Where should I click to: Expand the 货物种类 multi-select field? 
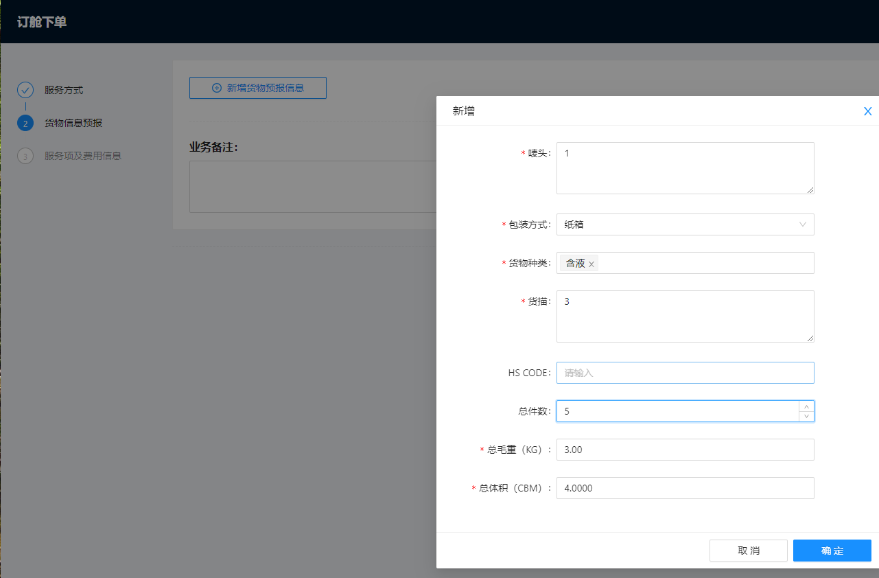(x=700, y=263)
